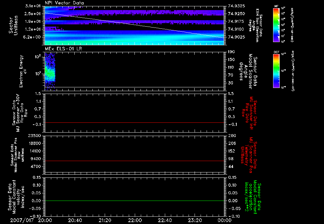Click the 74.9325 sun elevation tick
Screen dimensions: 324x224
click(236, 6)
